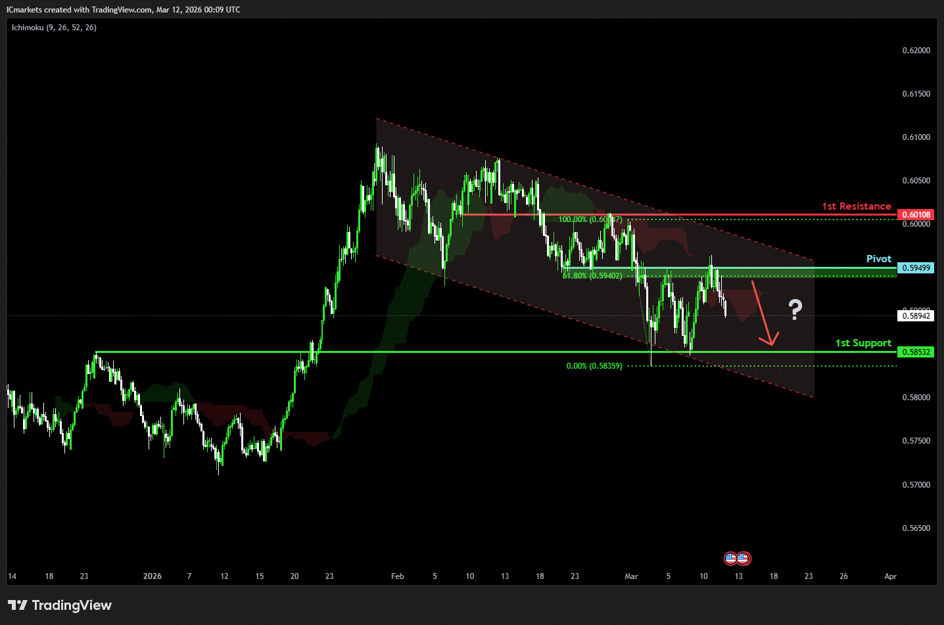Click the left US flag economic event icon
The width and height of the screenshot is (944, 625).
(730, 559)
